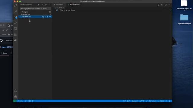
Task: Open editor more actions menu
Action: click(169, 5)
